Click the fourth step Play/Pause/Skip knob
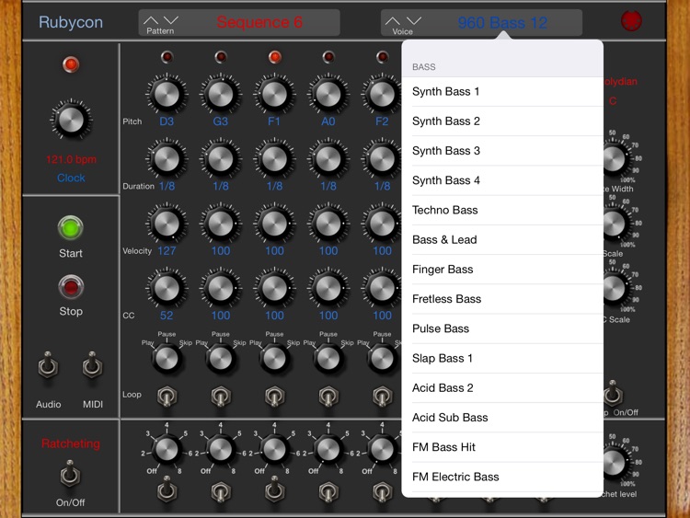690x518 pixels. (328, 359)
